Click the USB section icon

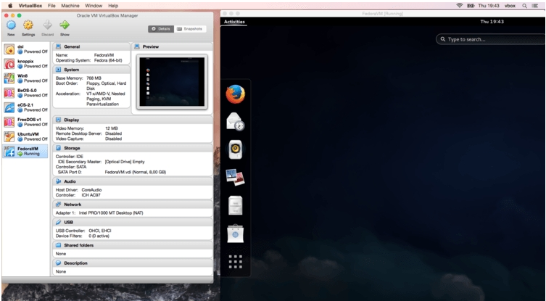58,222
